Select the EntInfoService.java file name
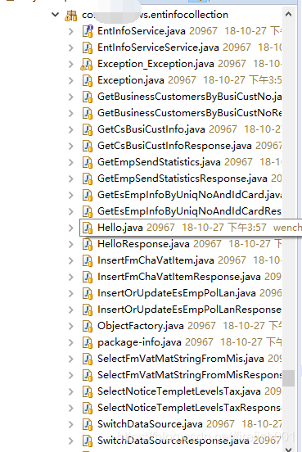Image resolution: width=302 pixels, height=452 pixels. point(142,31)
